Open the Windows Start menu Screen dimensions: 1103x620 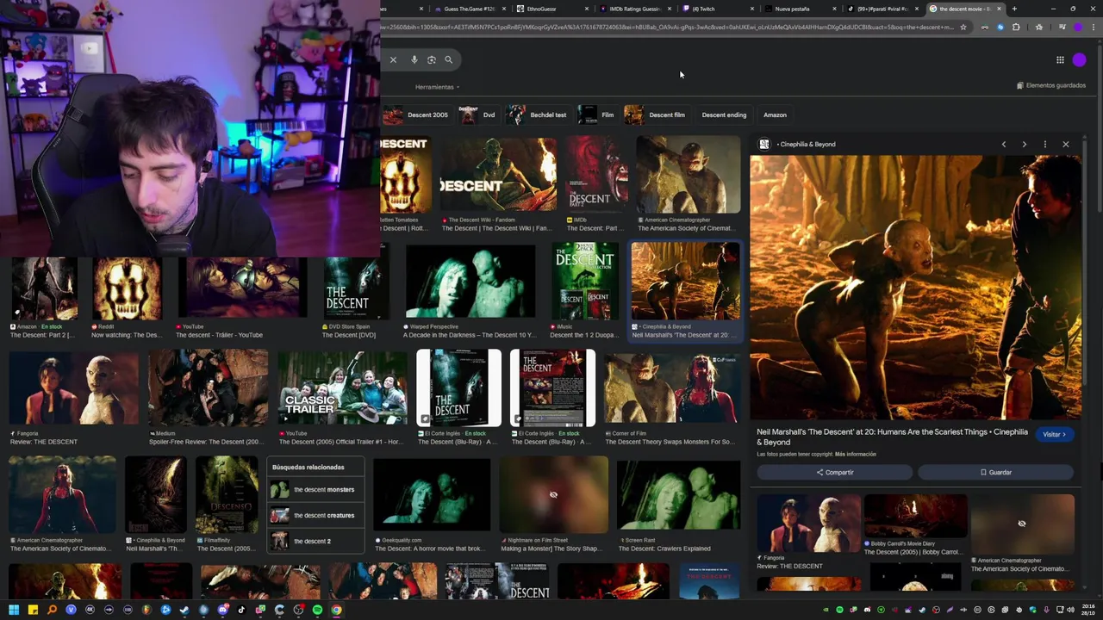[14, 610]
